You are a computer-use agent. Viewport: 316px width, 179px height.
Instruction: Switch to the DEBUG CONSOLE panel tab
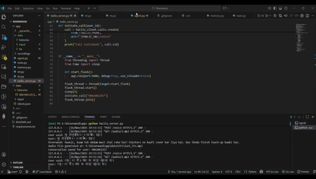click(x=70, y=117)
